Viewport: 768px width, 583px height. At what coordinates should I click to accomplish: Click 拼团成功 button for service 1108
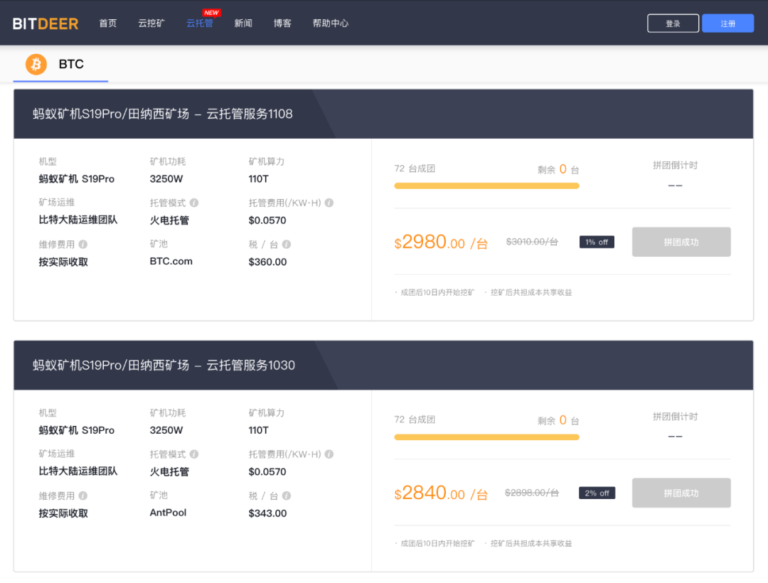point(681,242)
